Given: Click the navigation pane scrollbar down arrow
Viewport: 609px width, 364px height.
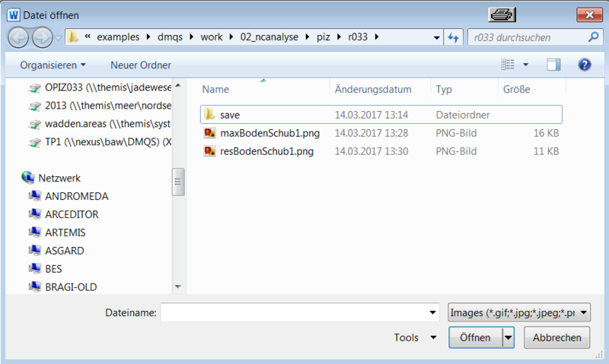Looking at the screenshot, I should coord(178,286).
